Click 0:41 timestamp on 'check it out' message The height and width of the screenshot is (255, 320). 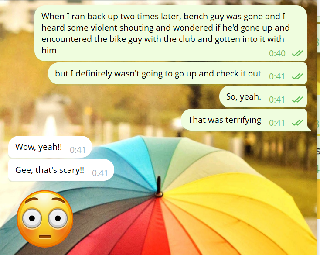(x=277, y=76)
